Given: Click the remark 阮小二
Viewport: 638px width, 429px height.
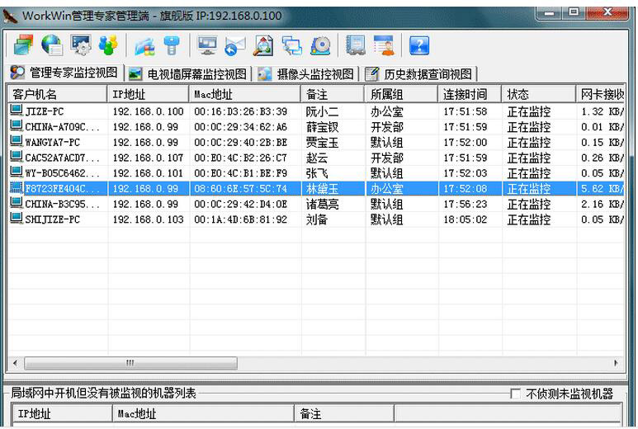Looking at the screenshot, I should coord(322,111).
